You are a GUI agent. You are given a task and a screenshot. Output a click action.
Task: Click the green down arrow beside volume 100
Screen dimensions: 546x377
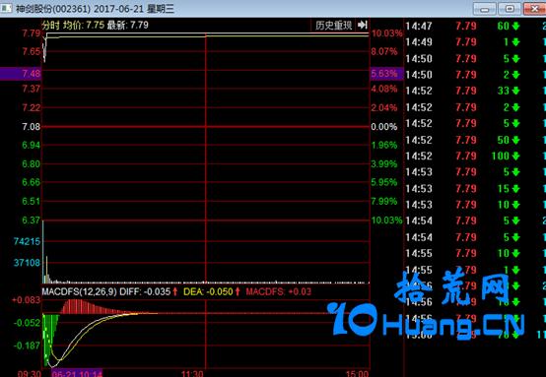point(515,157)
